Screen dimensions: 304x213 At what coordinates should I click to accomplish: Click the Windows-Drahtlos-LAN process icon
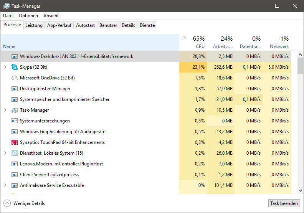tap(15, 56)
